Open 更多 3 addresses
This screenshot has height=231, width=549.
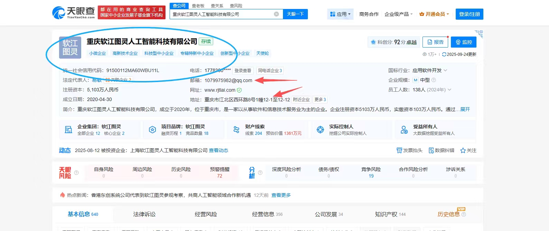(x=320, y=99)
